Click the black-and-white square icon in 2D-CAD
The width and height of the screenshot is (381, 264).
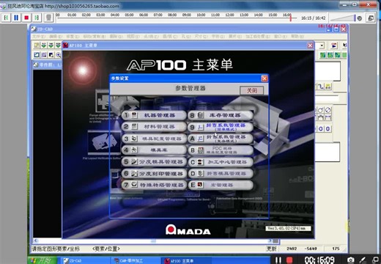[51, 55]
